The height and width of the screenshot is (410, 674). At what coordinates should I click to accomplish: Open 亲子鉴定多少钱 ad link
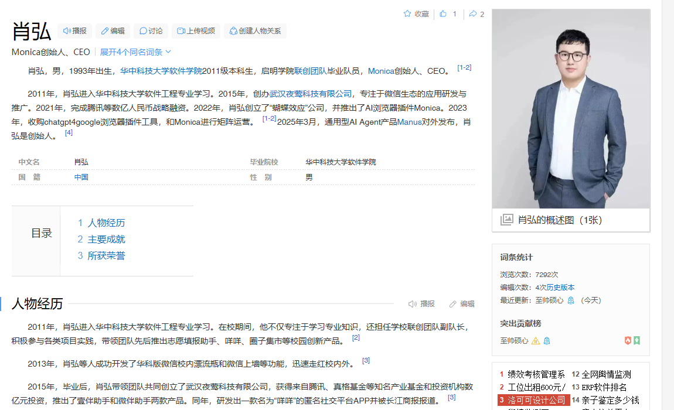click(x=610, y=400)
